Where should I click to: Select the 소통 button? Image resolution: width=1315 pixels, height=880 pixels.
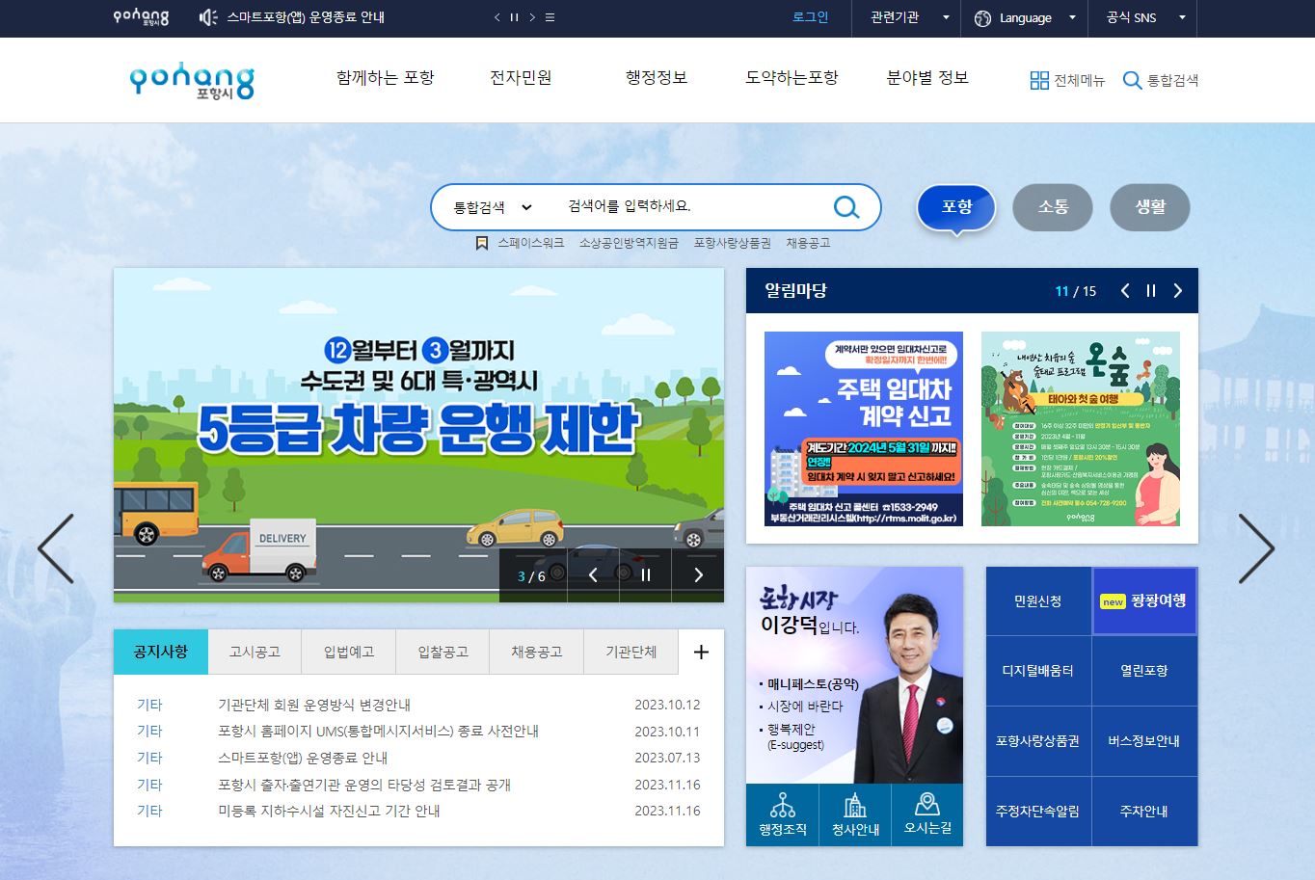1053,207
